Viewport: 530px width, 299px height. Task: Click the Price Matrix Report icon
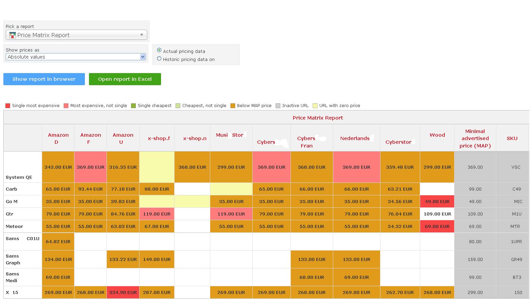tap(12, 35)
